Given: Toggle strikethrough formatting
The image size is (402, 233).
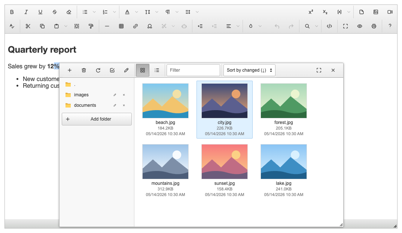Looking at the screenshot, I should click(55, 12).
